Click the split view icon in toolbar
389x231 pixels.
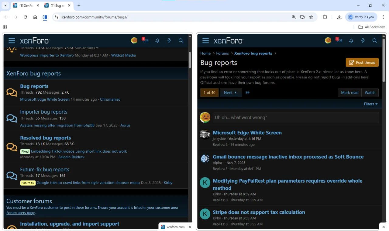[45, 17]
